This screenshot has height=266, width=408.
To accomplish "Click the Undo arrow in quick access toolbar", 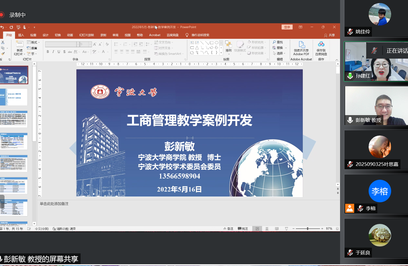I will tap(2, 27).
